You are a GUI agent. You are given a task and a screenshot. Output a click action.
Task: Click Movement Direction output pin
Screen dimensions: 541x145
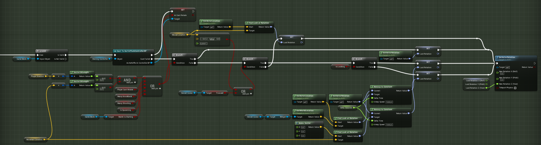point(44,140)
